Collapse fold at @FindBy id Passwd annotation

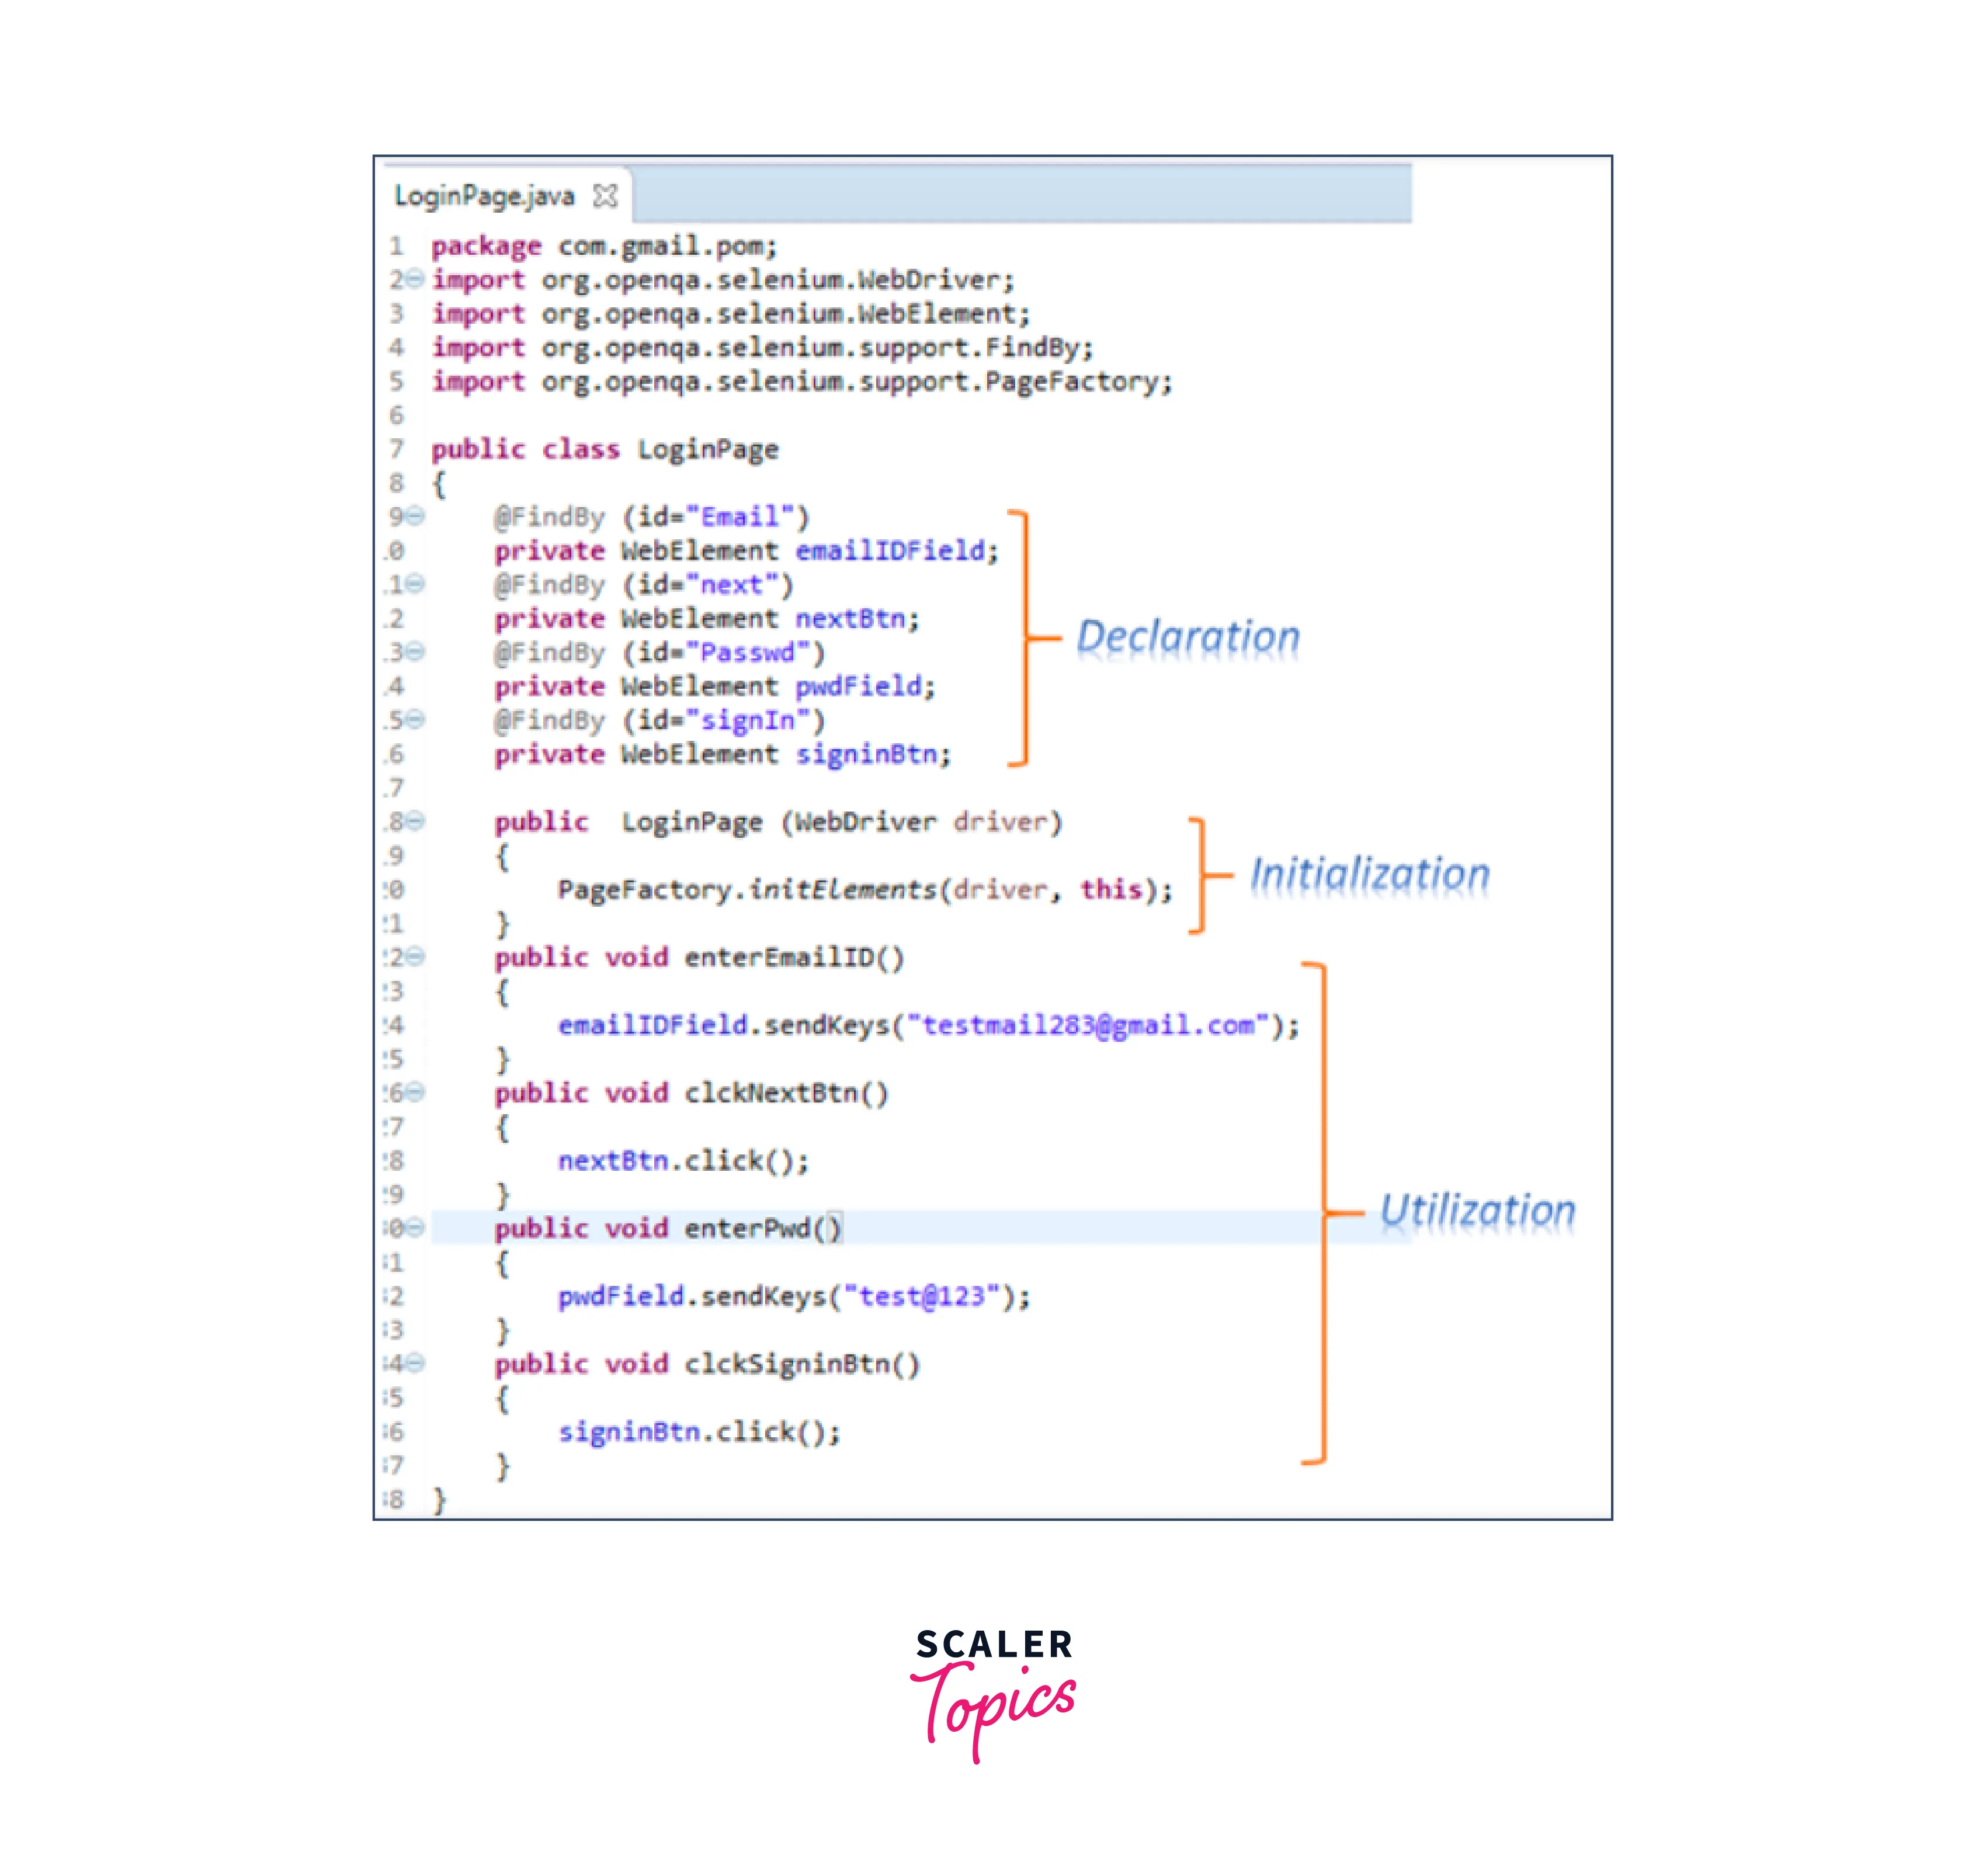(415, 652)
